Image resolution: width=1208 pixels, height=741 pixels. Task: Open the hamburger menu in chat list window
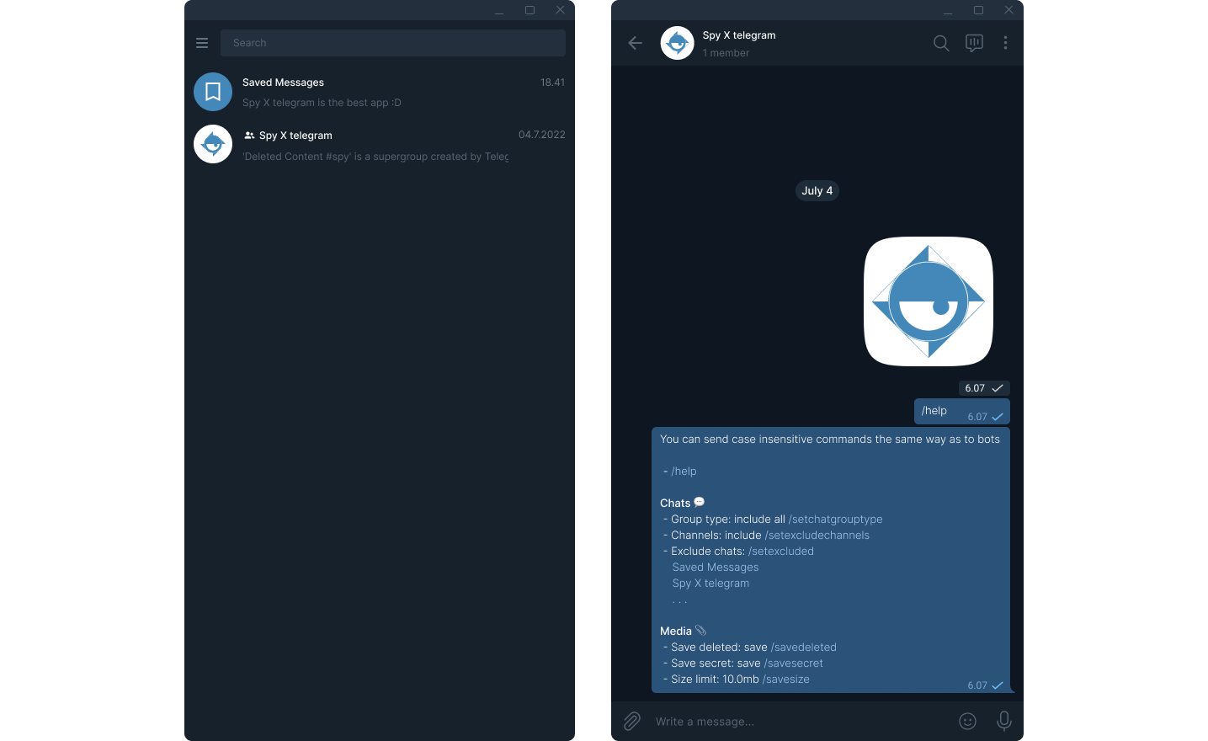click(x=202, y=43)
